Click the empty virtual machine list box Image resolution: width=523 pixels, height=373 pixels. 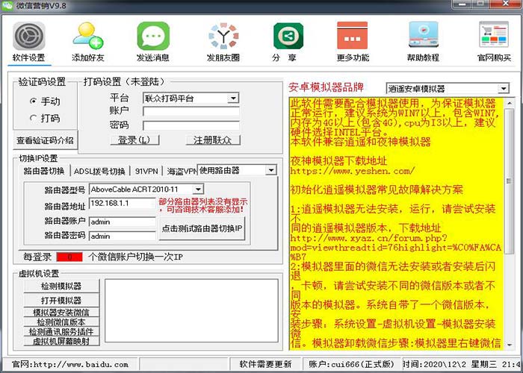pyautogui.click(x=191, y=310)
